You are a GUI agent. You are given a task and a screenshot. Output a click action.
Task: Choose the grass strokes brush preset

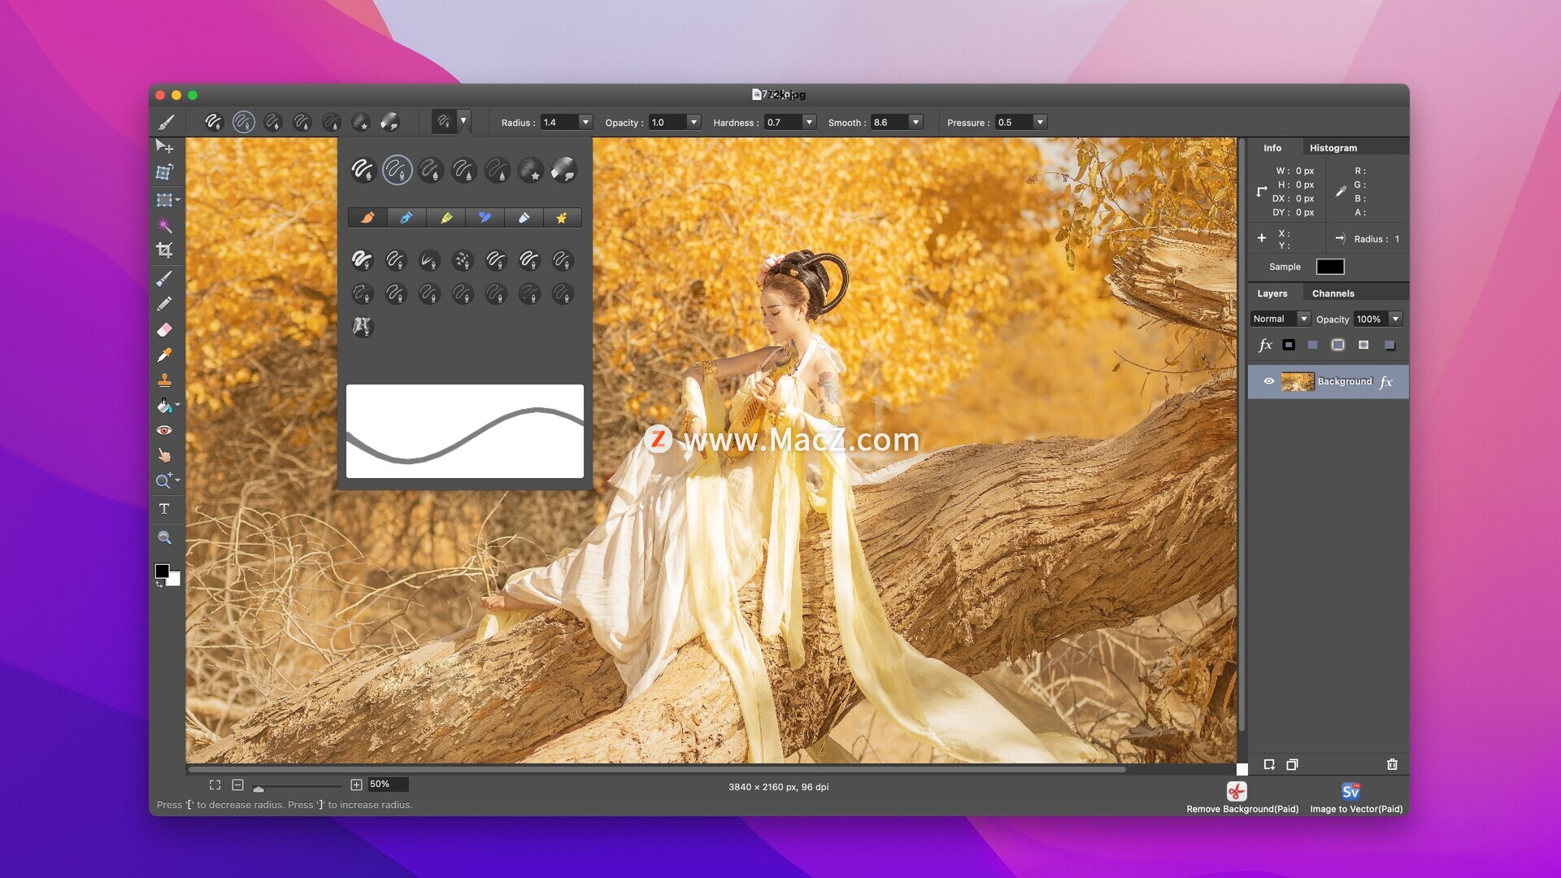428,260
